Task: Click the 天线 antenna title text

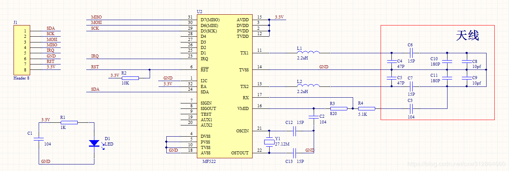Action: 467,36
